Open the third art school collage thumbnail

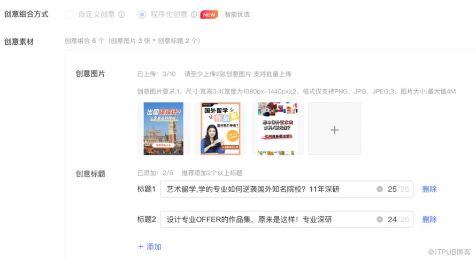pos(278,129)
